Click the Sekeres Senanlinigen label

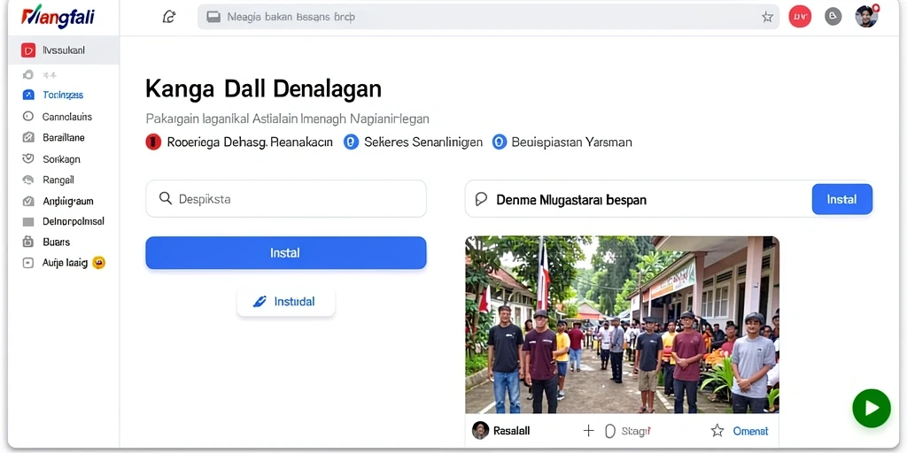(x=423, y=142)
